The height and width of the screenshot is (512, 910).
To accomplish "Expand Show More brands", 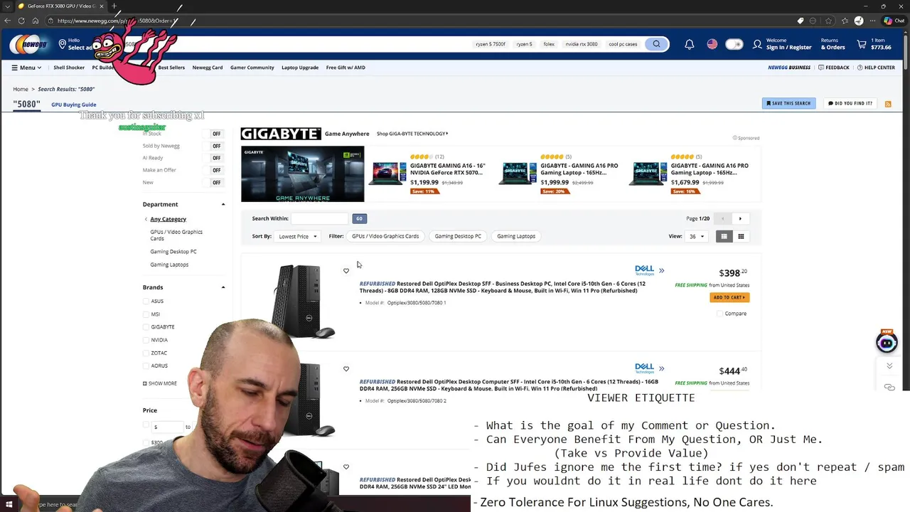I will (160, 383).
